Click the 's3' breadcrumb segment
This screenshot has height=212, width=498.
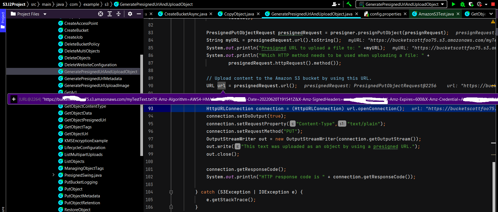click(106, 4)
